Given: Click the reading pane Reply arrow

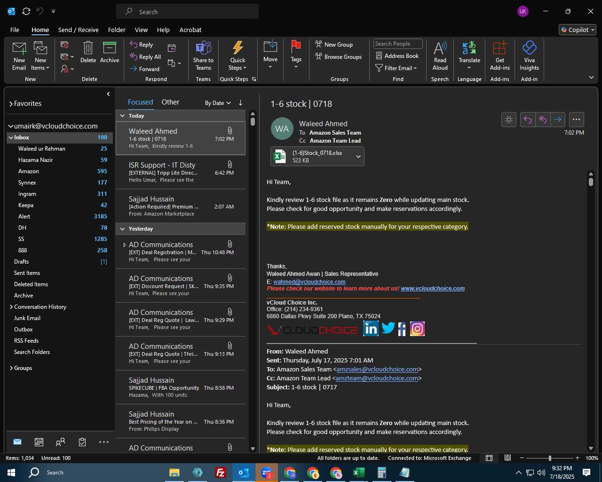Looking at the screenshot, I should [x=528, y=120].
